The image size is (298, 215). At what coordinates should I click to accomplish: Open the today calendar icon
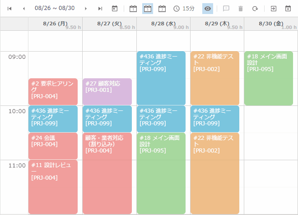coord(115,8)
